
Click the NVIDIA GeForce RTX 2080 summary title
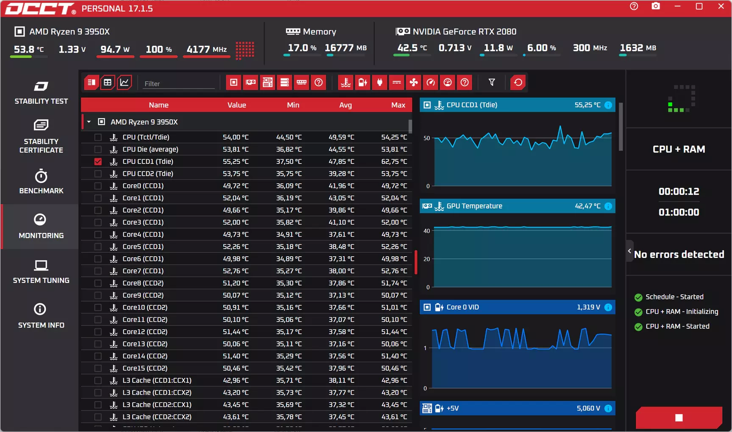(465, 32)
